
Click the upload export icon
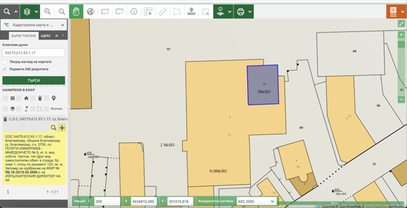pyautogui.click(x=191, y=11)
